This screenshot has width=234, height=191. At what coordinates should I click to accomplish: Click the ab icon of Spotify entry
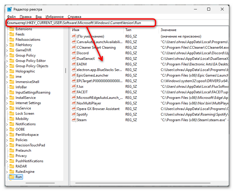tap(74, 114)
